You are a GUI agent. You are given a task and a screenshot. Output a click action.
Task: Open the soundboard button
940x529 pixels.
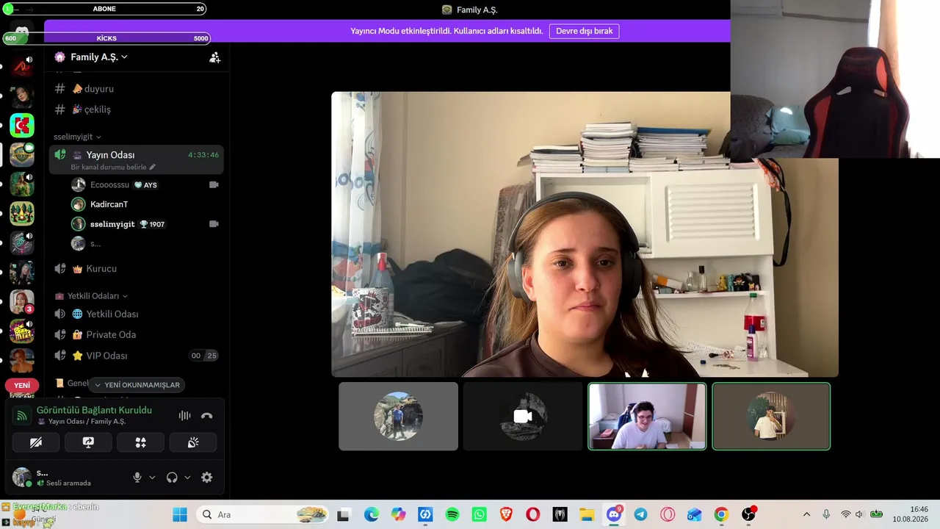(x=193, y=442)
